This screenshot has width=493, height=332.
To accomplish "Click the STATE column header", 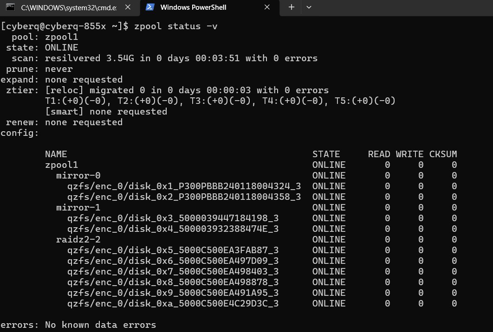I will [x=326, y=154].
